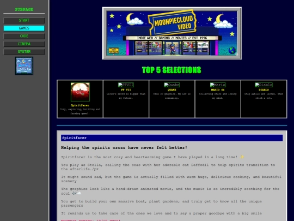Open the START sidebar page
This screenshot has height=221, width=294.
[x=24, y=20]
